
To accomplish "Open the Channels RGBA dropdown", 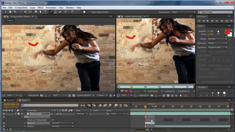I will (x=217, y=43).
